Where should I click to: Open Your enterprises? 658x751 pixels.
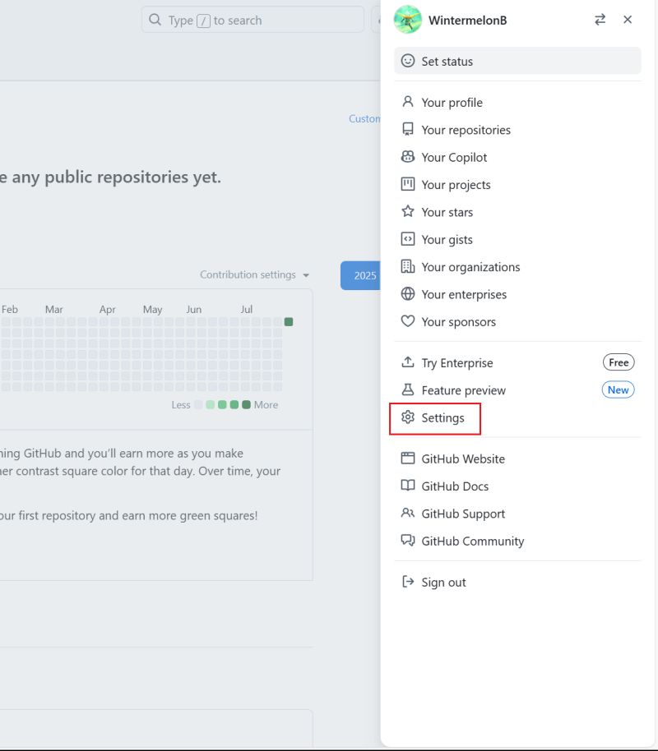[x=465, y=294]
